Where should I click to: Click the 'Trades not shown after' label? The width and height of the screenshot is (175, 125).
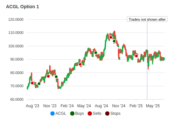tap(147, 19)
